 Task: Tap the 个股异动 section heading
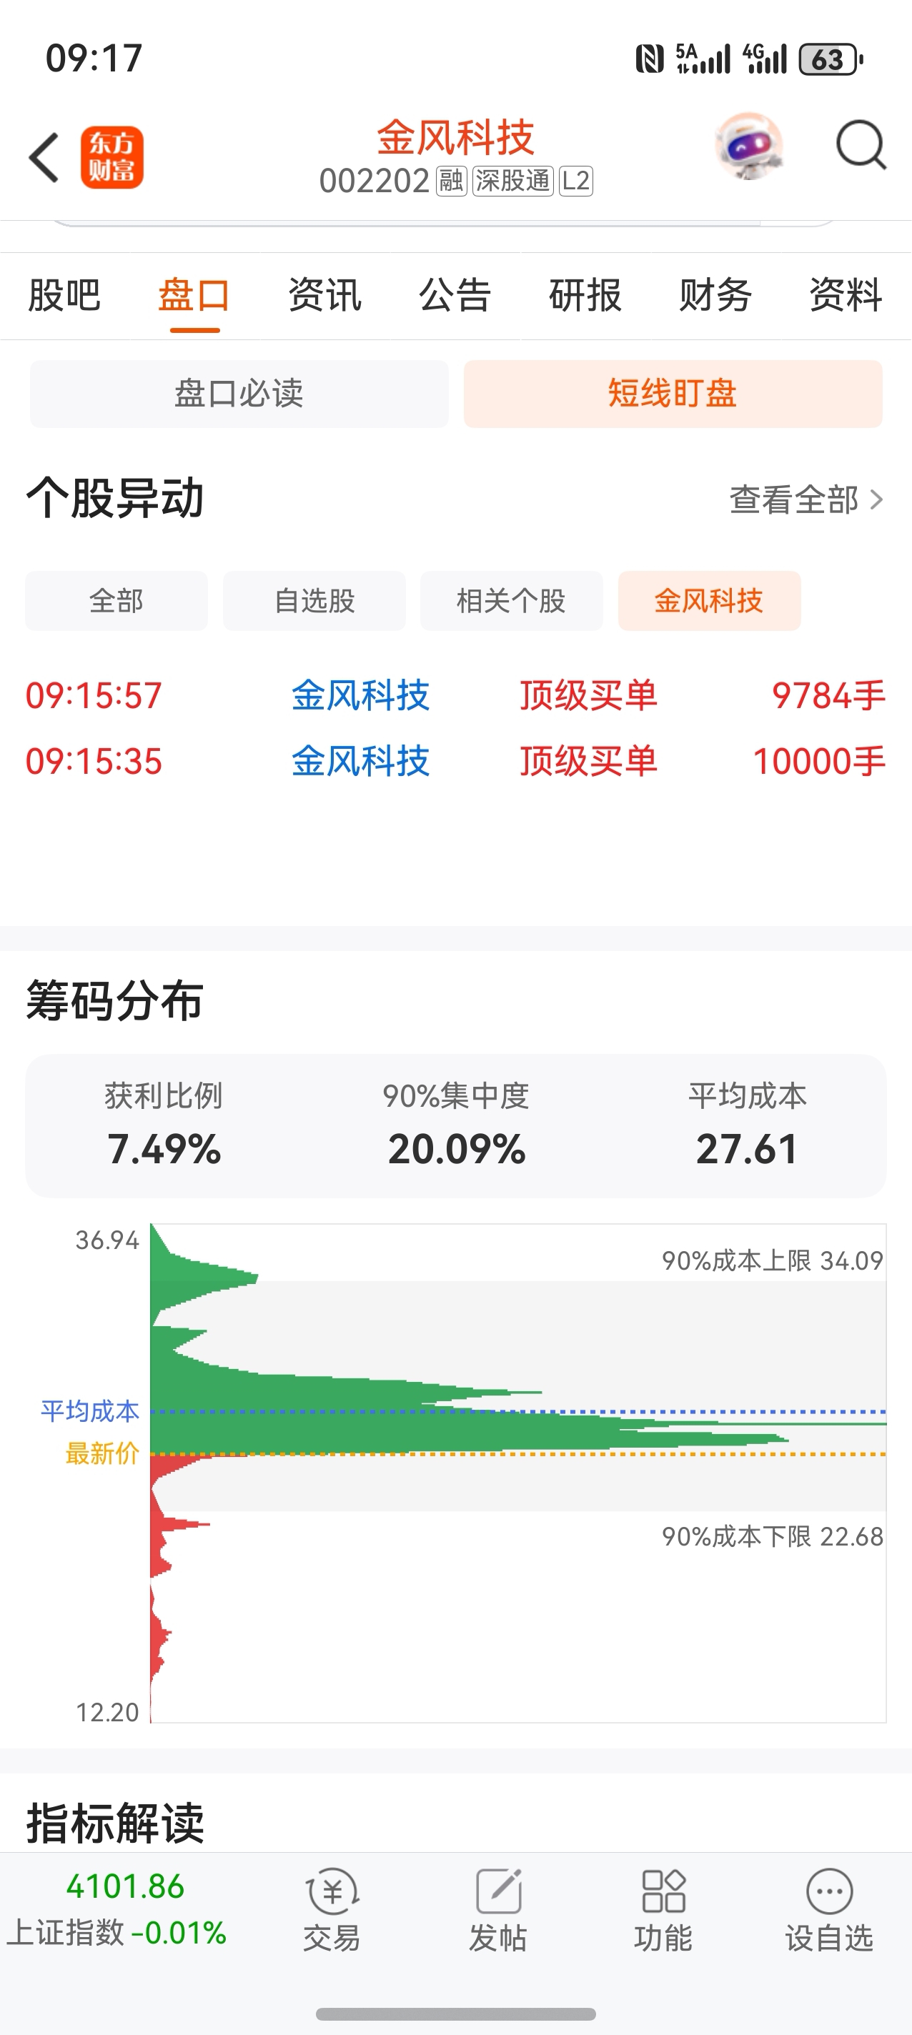115,498
